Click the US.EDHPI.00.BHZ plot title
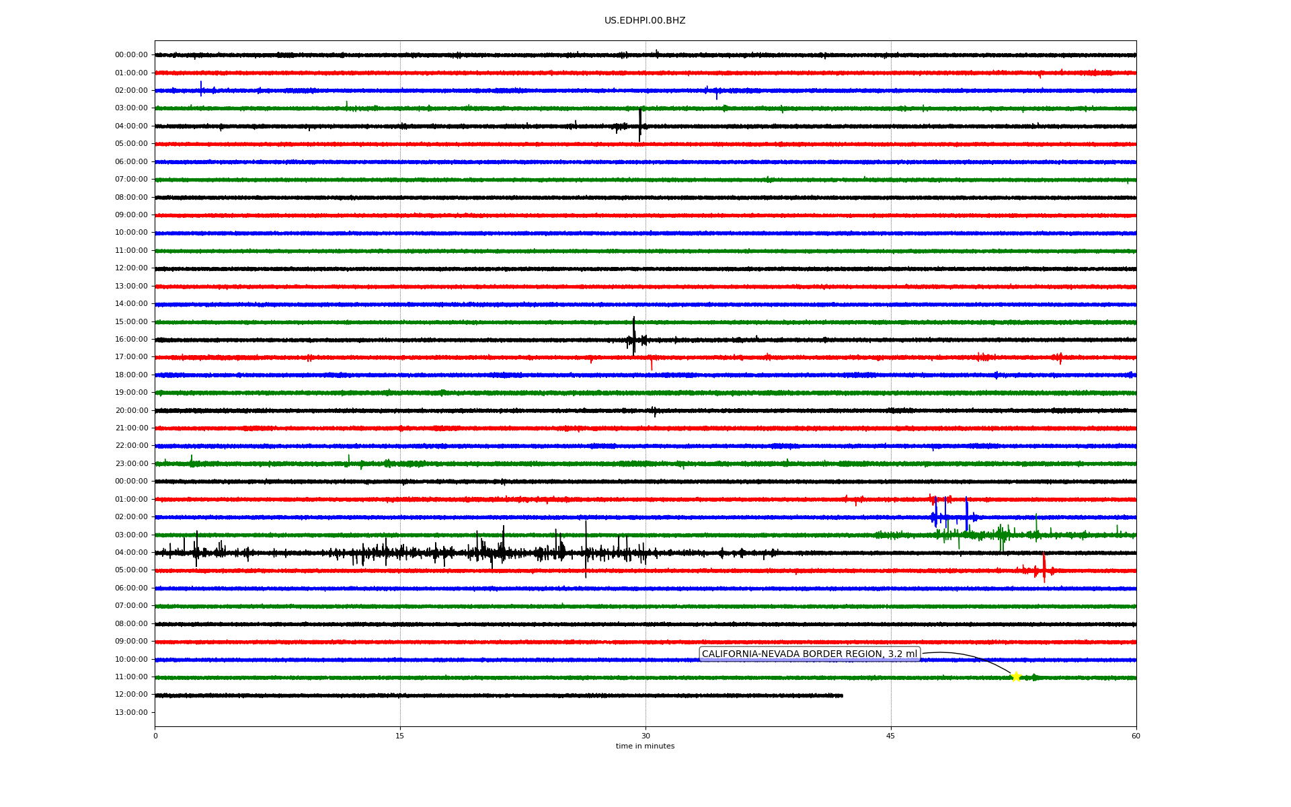 coord(644,21)
